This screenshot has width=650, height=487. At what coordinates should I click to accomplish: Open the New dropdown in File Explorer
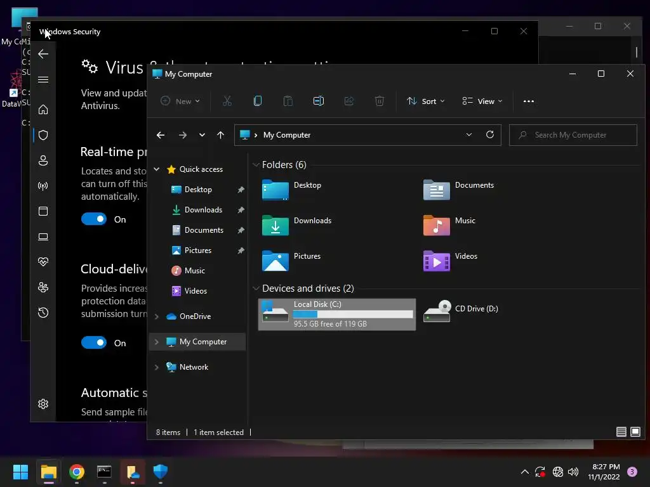click(x=180, y=101)
